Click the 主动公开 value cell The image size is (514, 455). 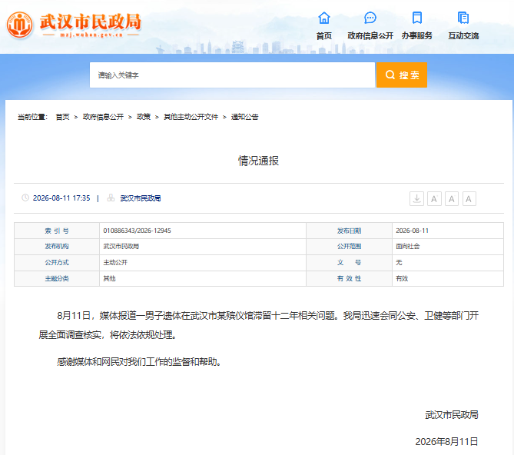(x=203, y=263)
